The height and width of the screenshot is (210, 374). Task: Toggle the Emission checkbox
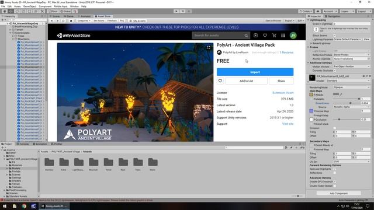coord(335,128)
